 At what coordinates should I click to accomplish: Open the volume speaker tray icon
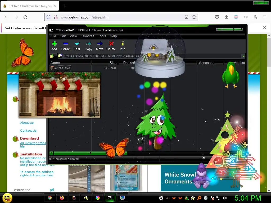pos(224,198)
